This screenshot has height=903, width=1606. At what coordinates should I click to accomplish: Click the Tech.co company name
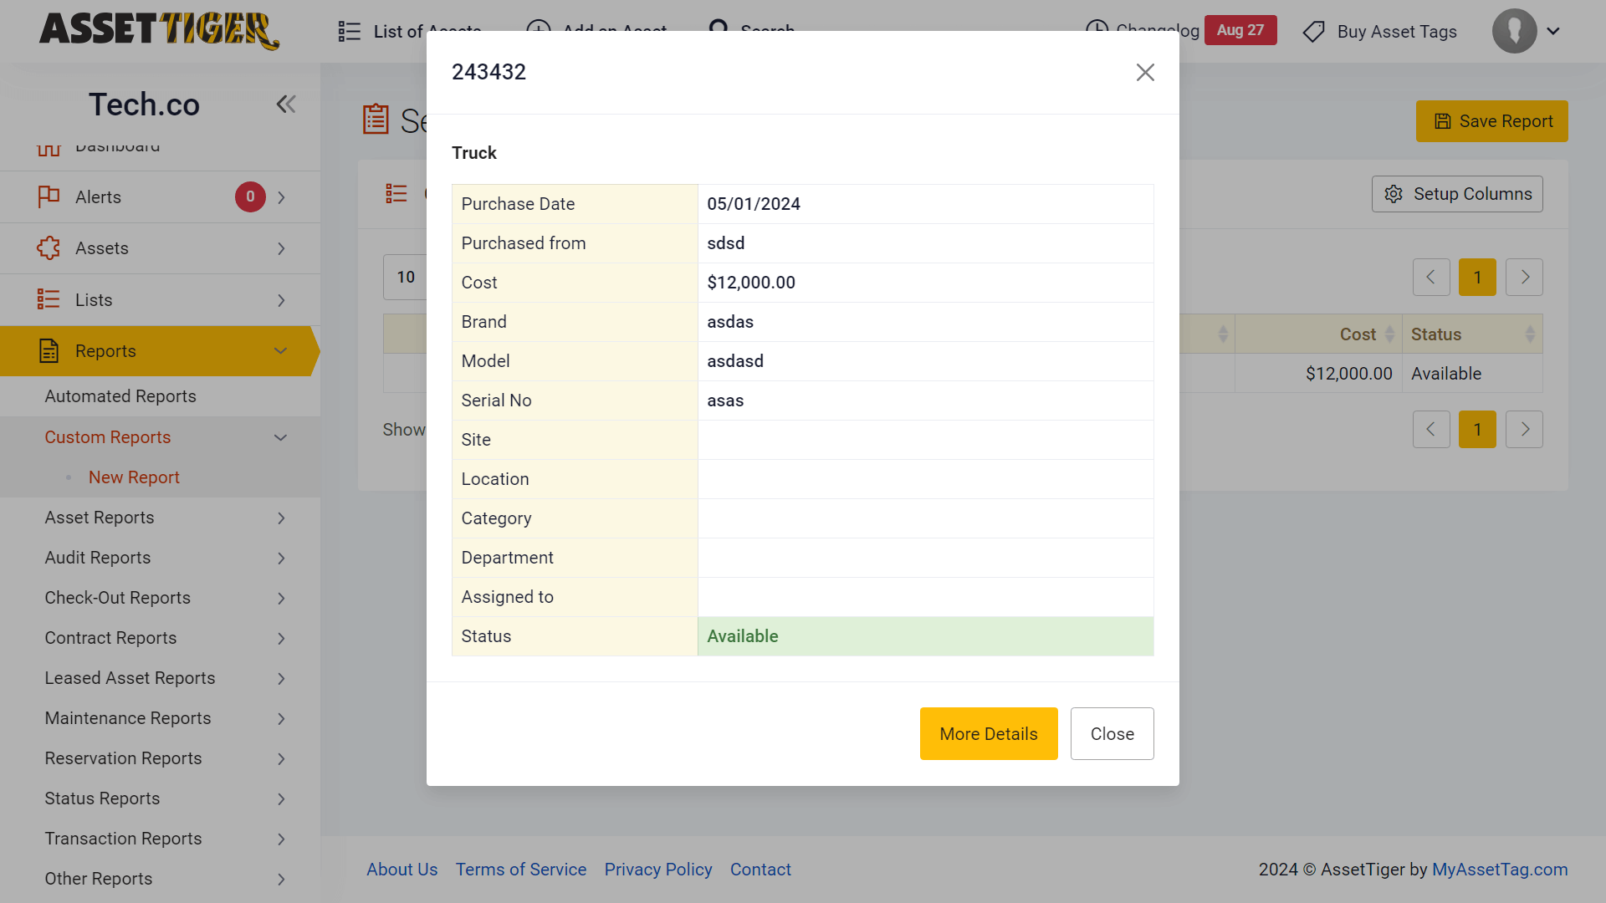144,105
